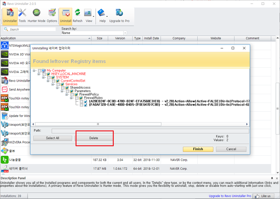Click the Finish button
The image size is (280, 199).
[198, 149]
